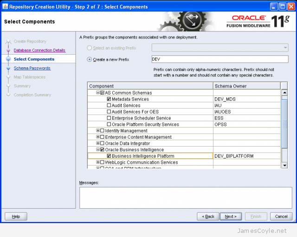Click the Java application icon in title bar
Image resolution: width=297 pixels, height=237 pixels.
[x=5, y=6]
